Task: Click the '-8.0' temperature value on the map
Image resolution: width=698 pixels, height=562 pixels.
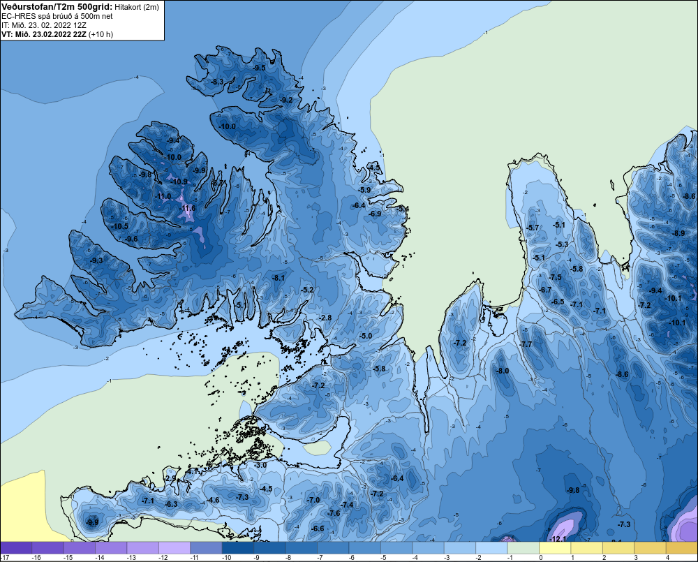Action: [x=503, y=371]
